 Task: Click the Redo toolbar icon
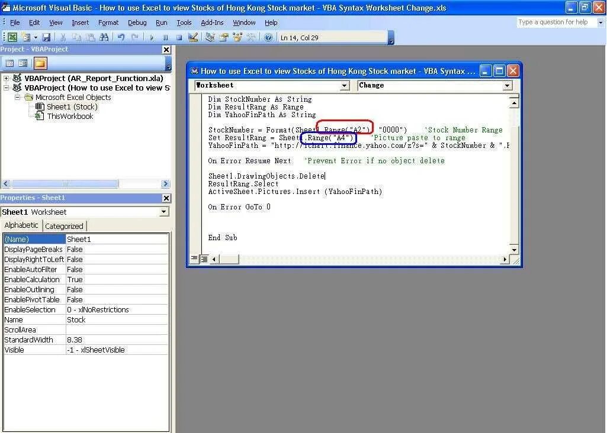point(134,37)
